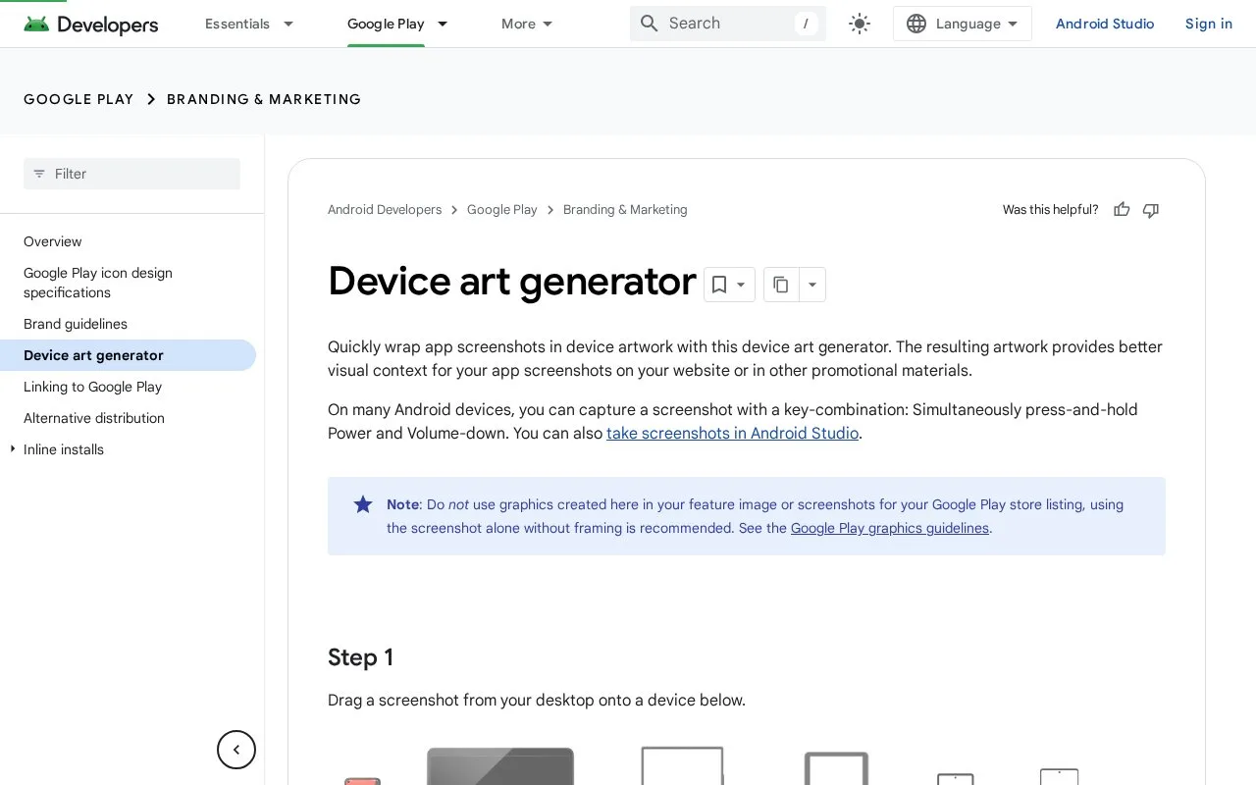Viewport: 1256px width, 785px height.
Task: Click the Android Developers logo
Action: (x=90, y=25)
